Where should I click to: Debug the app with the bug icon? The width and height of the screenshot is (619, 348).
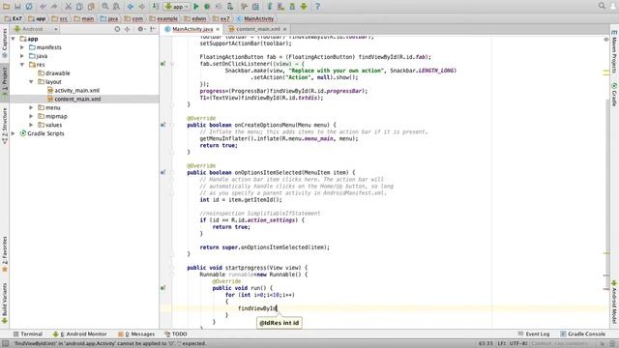pyautogui.click(x=207, y=7)
